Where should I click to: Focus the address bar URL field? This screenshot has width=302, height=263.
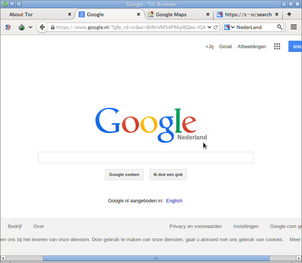[x=131, y=27]
